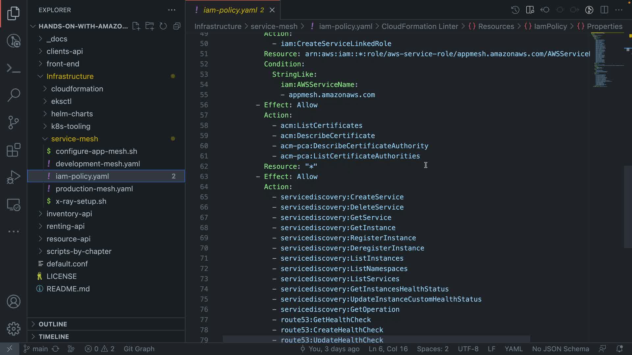Click errors and warnings status indicator
Screen dimensions: 632x355
coord(99,349)
